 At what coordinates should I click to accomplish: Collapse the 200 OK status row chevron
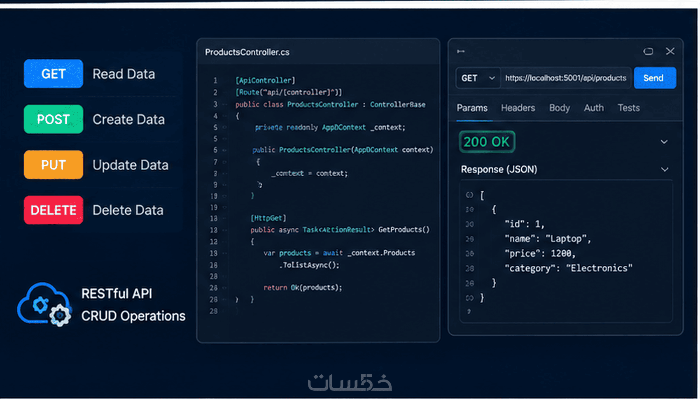pos(664,142)
